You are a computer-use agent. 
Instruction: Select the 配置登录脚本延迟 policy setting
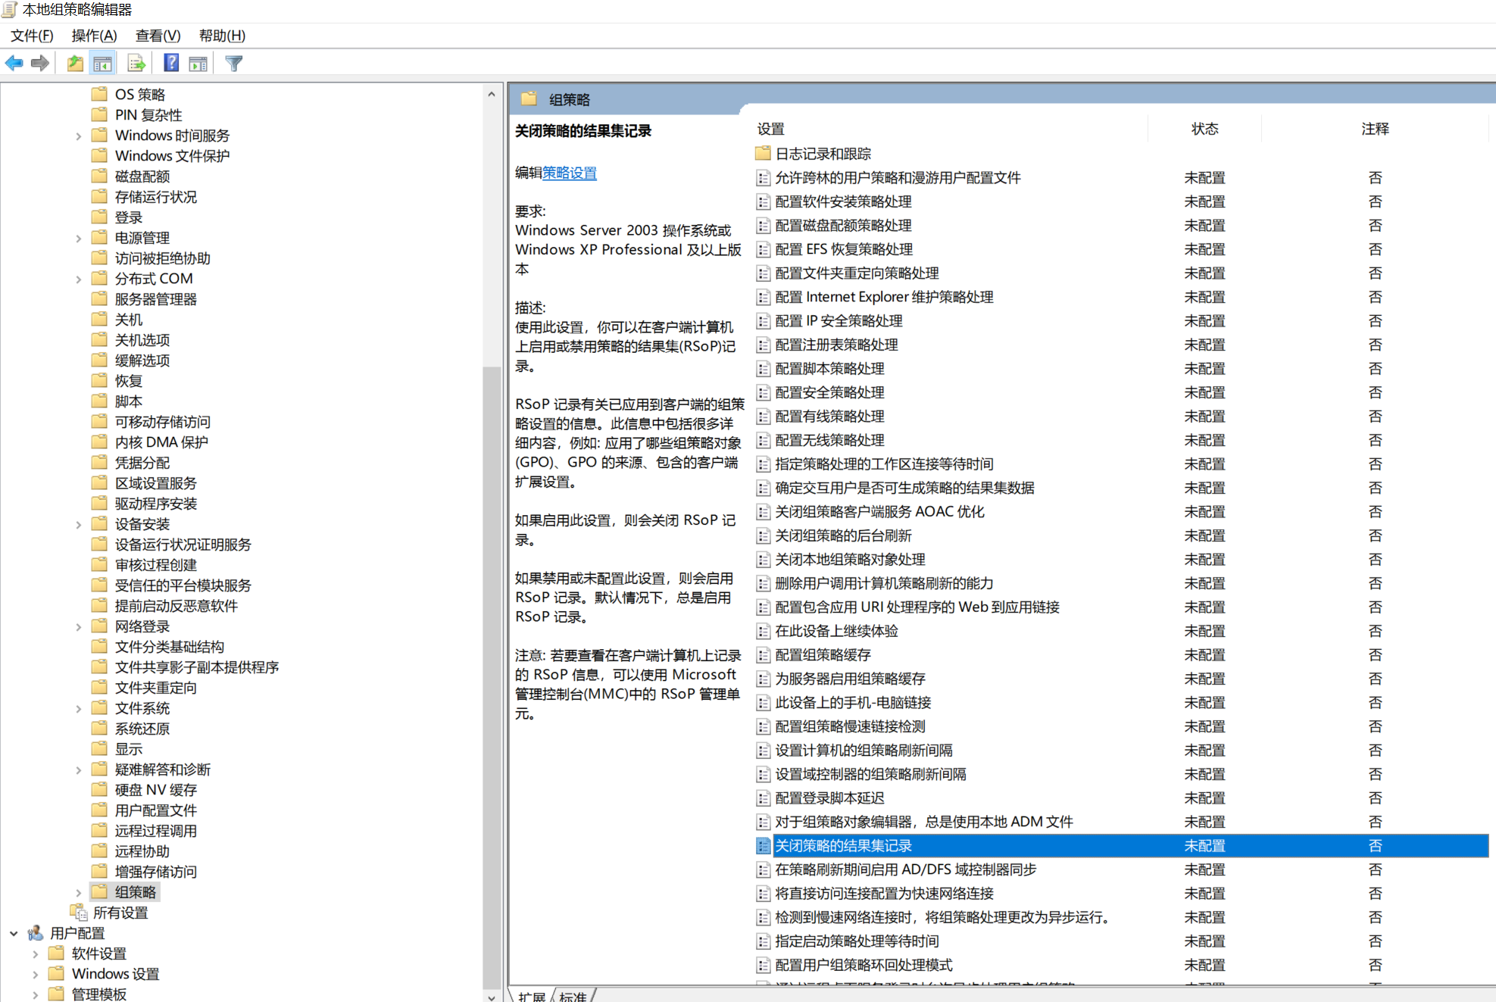tap(829, 798)
